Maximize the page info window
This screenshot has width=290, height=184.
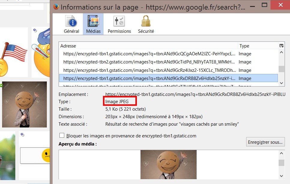(x=264, y=5)
